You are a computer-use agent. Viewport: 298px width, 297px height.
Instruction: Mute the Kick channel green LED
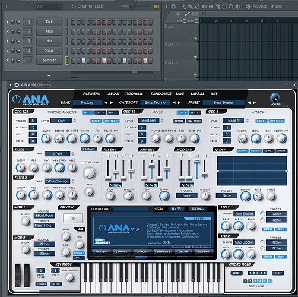[7, 22]
